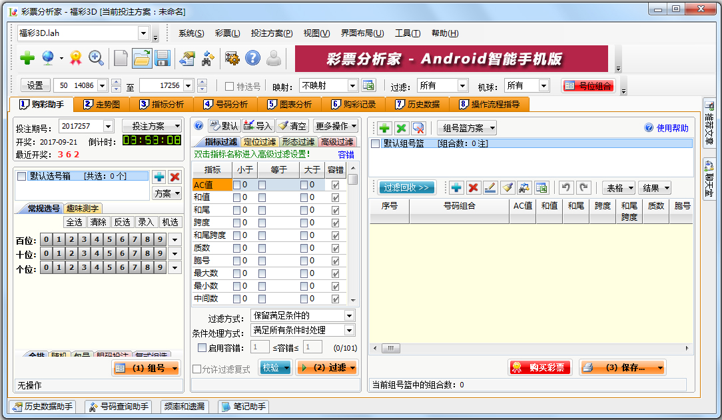Check the 默认选号箱 checkbox

pyautogui.click(x=22, y=176)
